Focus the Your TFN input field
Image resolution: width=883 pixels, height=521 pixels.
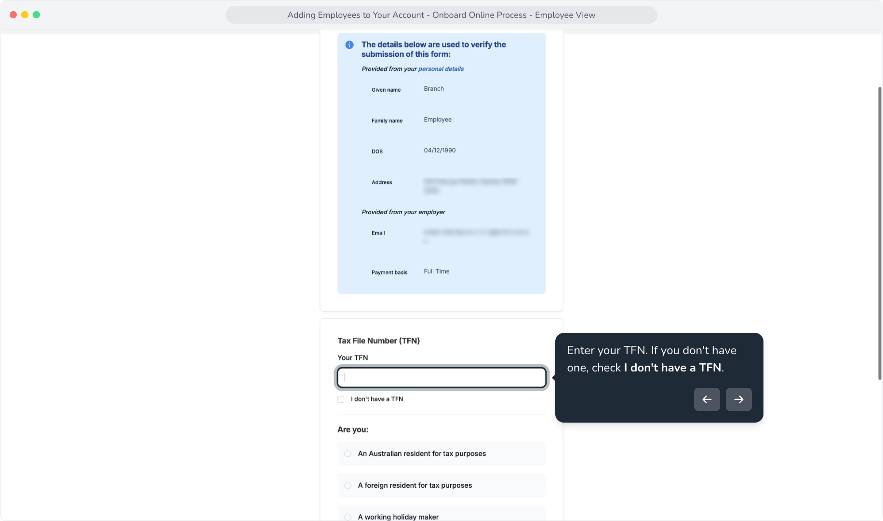(441, 378)
